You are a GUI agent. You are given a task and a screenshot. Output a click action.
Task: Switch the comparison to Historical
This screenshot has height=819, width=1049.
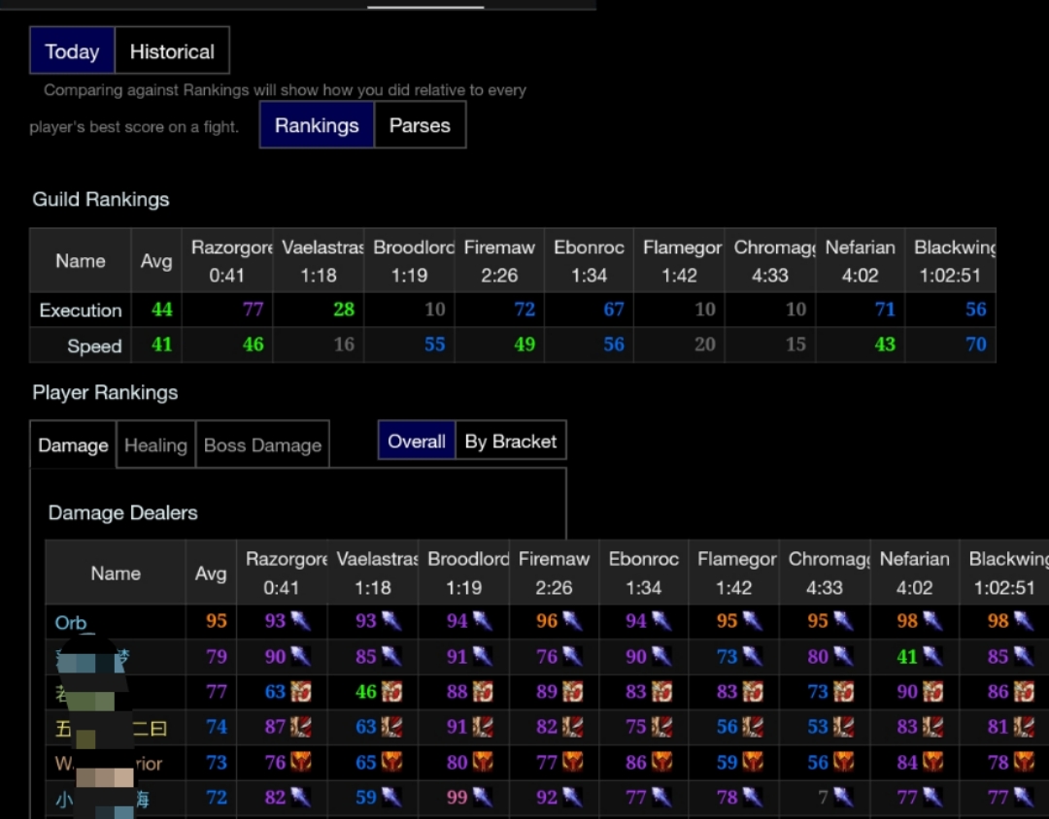(172, 51)
